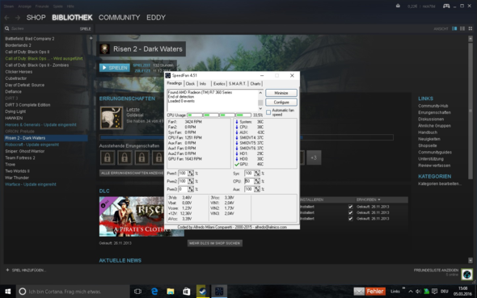Open Task View on the taskbar

(137, 292)
